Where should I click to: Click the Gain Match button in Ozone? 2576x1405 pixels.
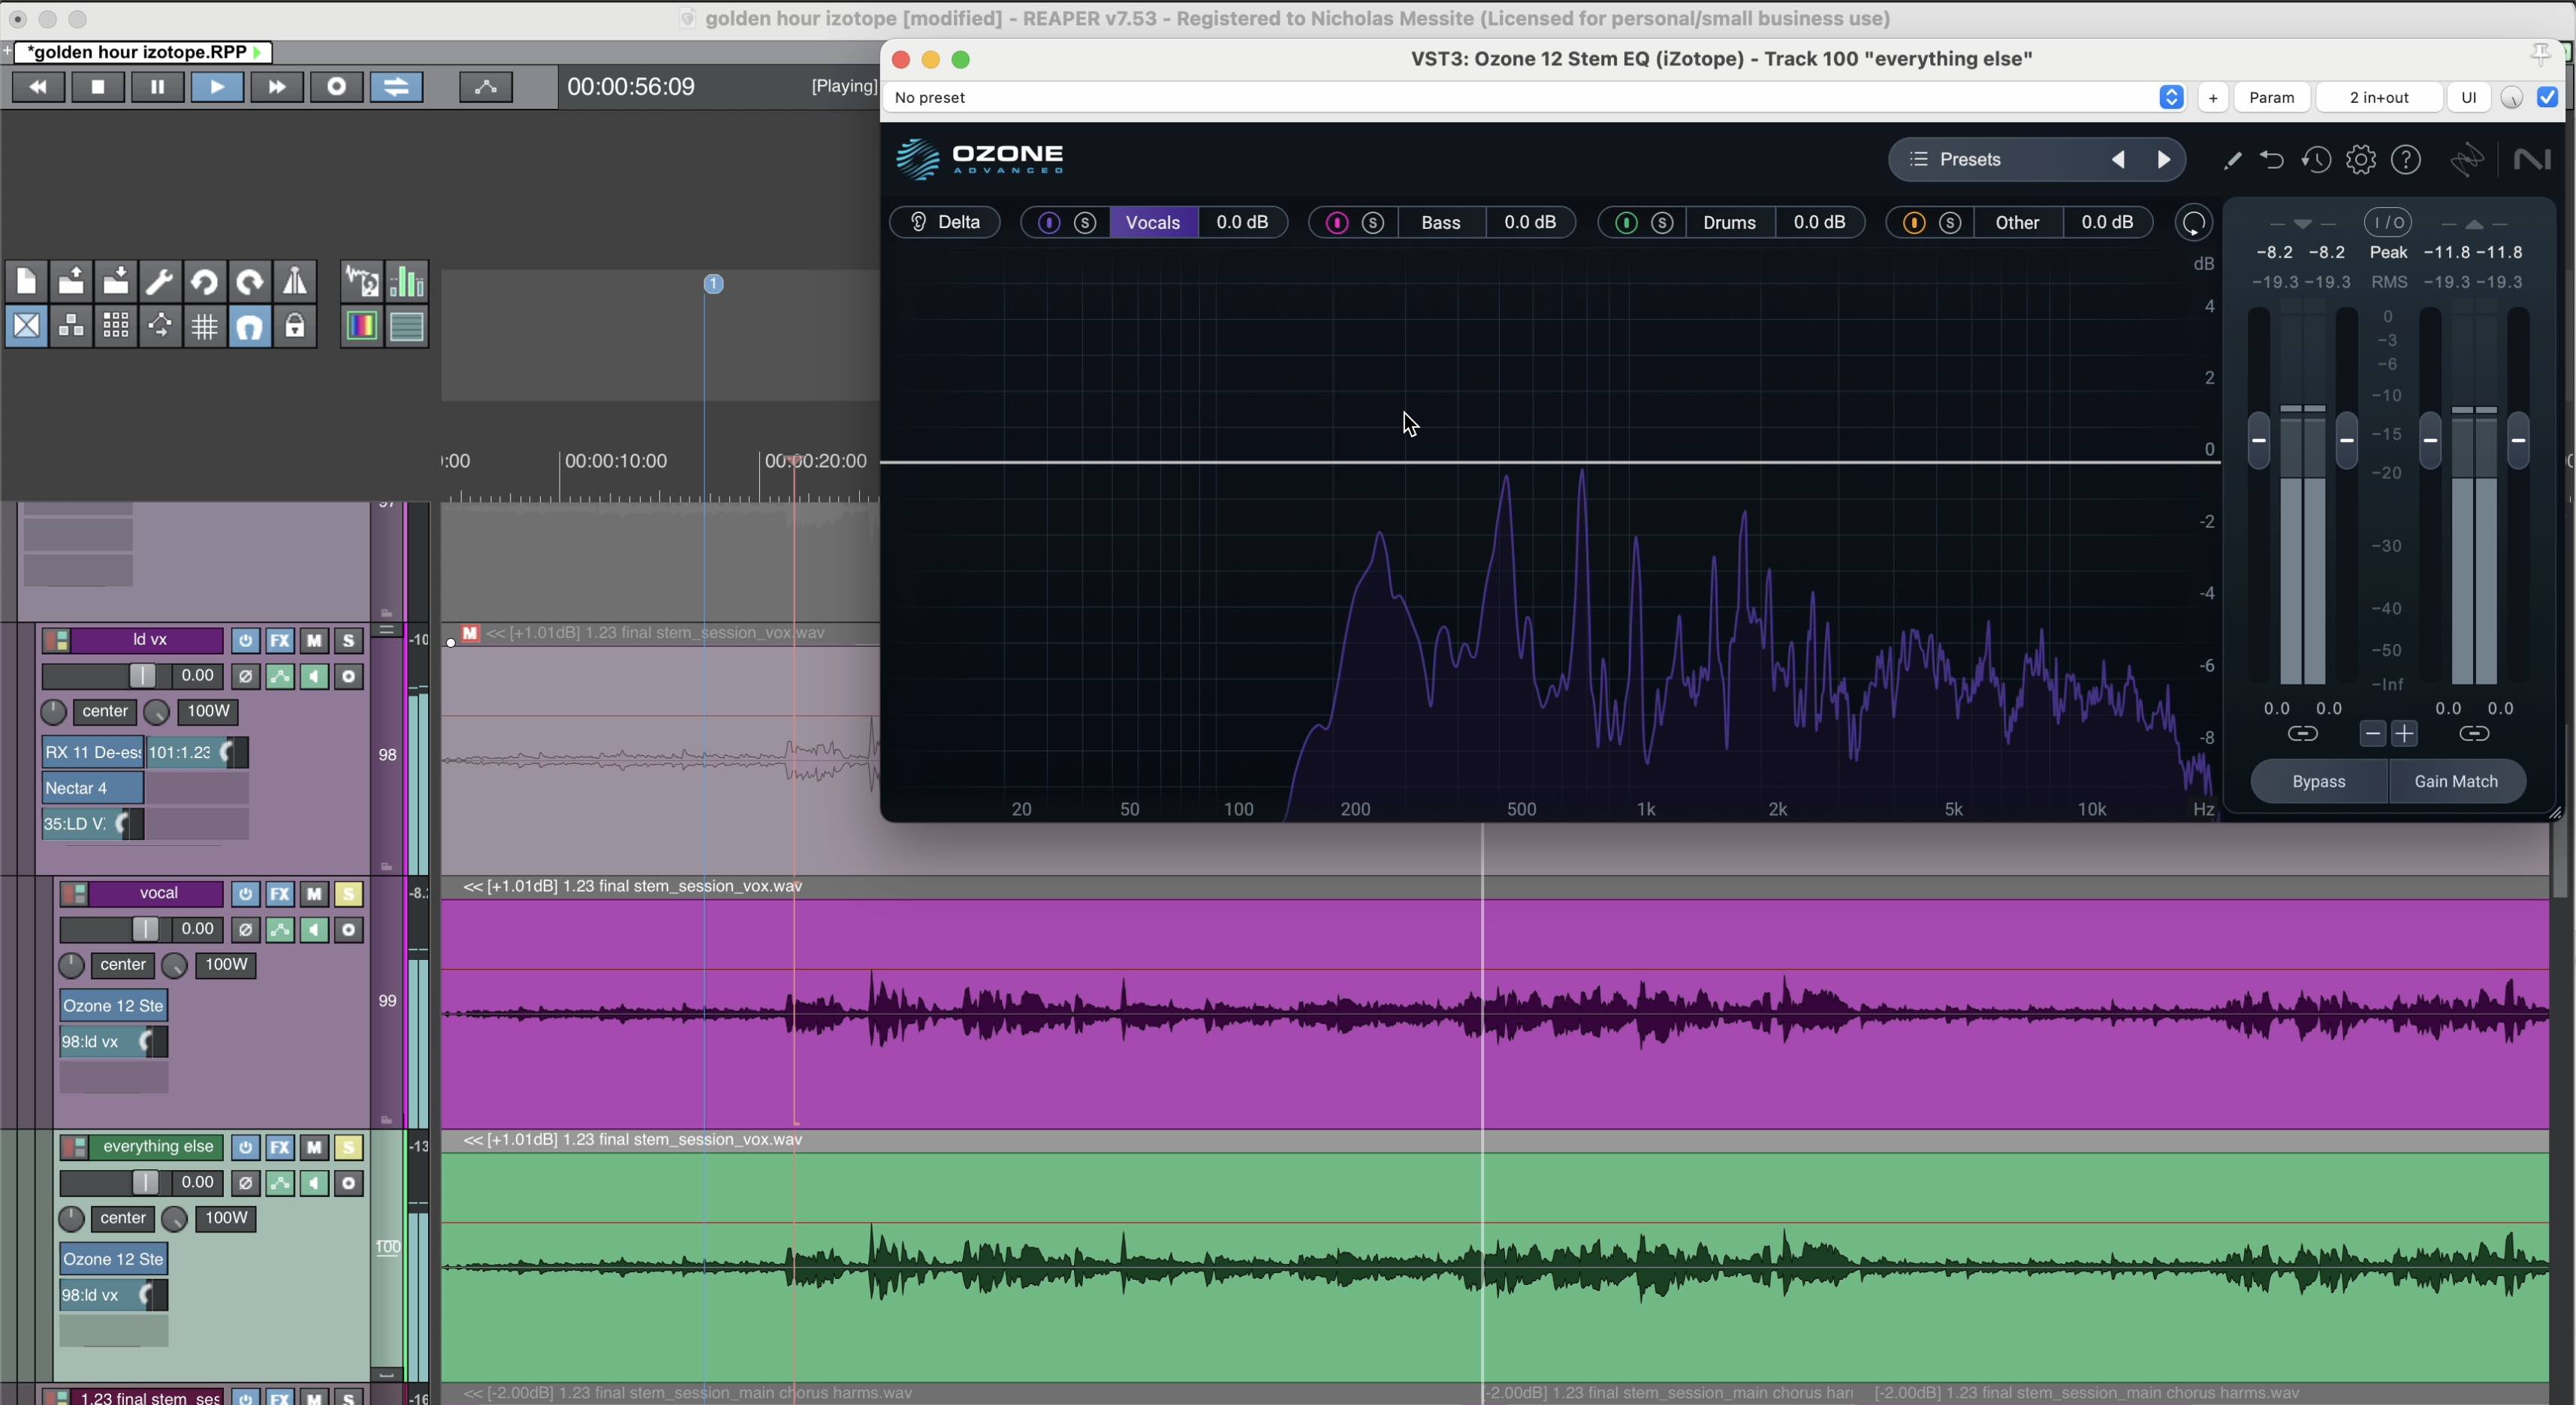tap(2455, 781)
